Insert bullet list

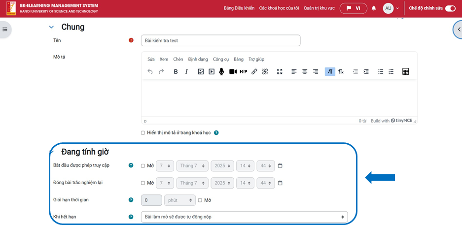click(381, 71)
